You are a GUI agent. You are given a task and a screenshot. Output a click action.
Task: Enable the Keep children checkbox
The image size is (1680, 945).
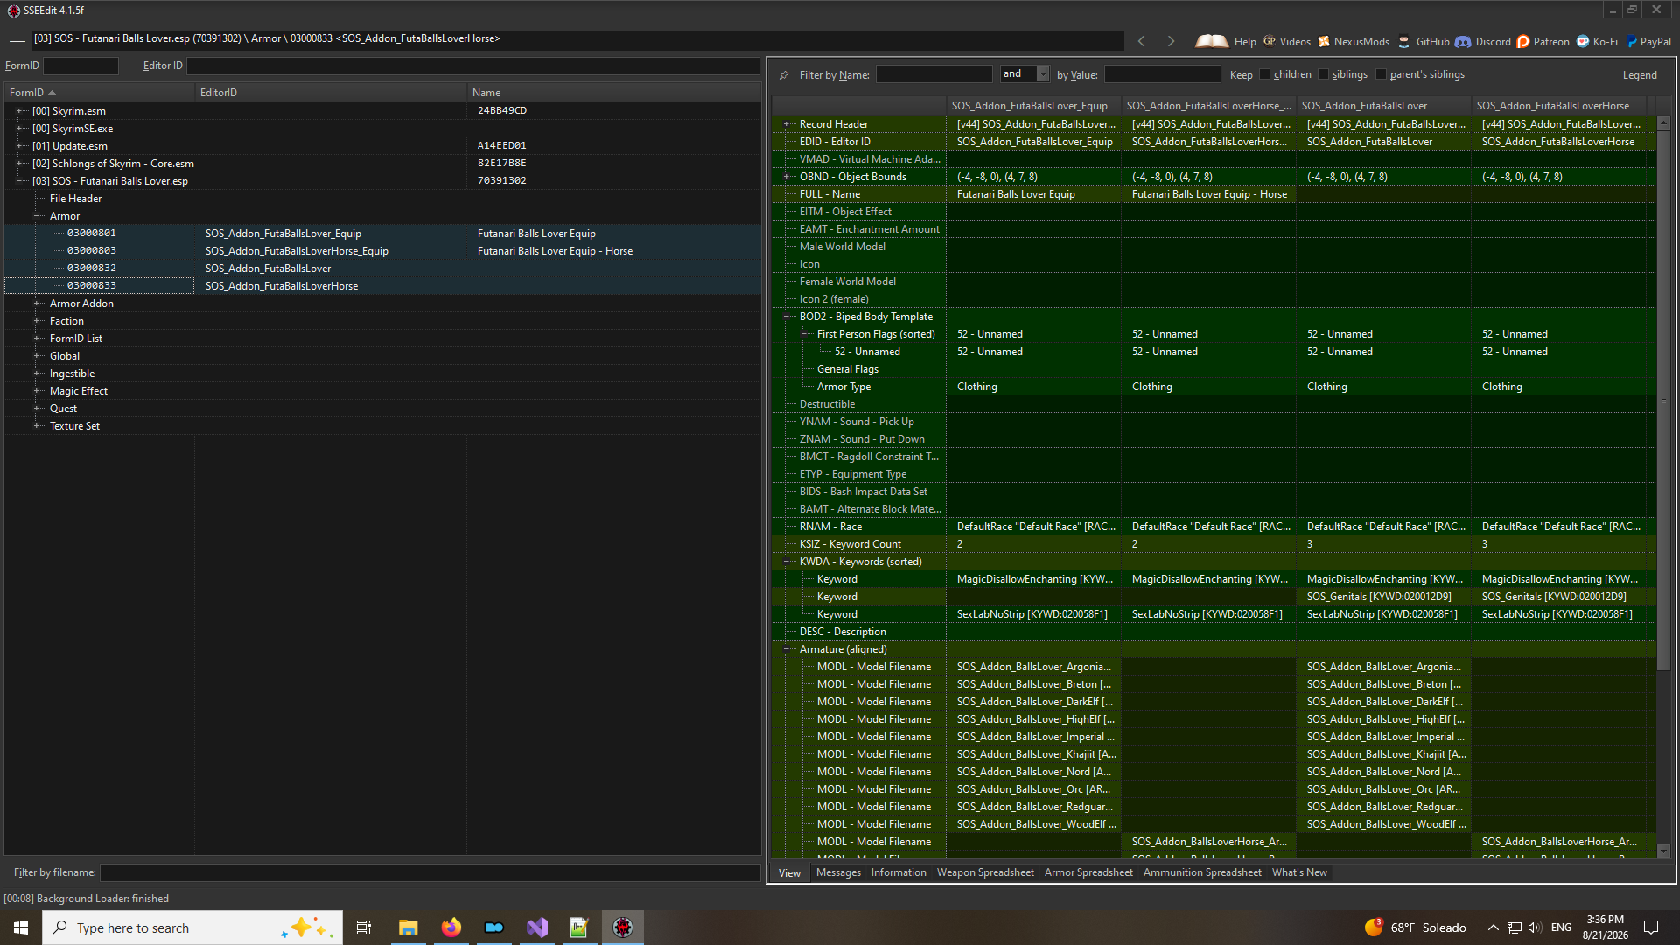tap(1264, 74)
